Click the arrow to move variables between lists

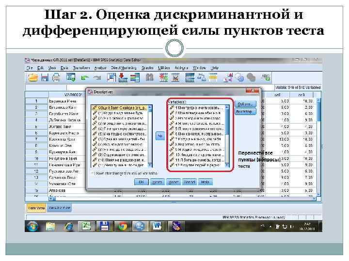point(160,136)
